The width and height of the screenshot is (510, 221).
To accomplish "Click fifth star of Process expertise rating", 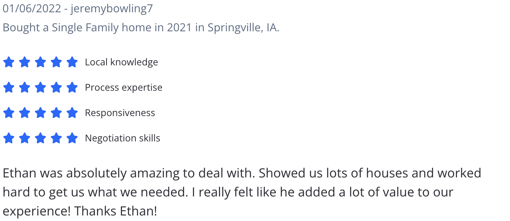I will [72, 88].
